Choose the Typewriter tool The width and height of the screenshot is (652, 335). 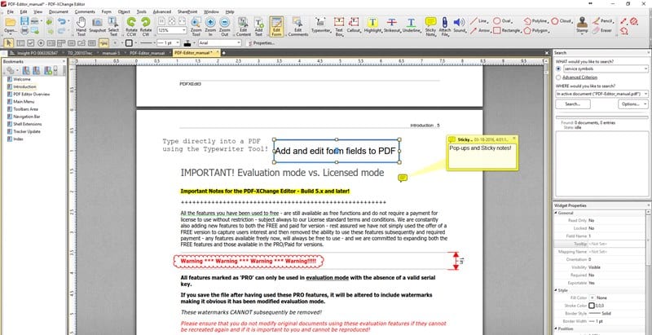tap(320, 26)
